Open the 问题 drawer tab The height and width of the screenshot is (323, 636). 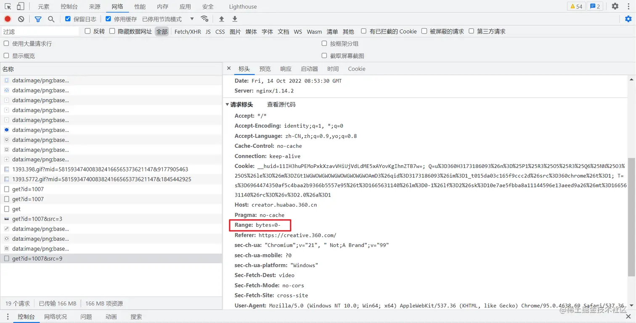coord(86,317)
